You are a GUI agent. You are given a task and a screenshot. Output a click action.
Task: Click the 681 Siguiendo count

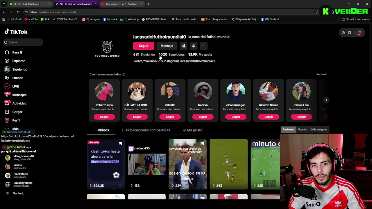[144, 55]
